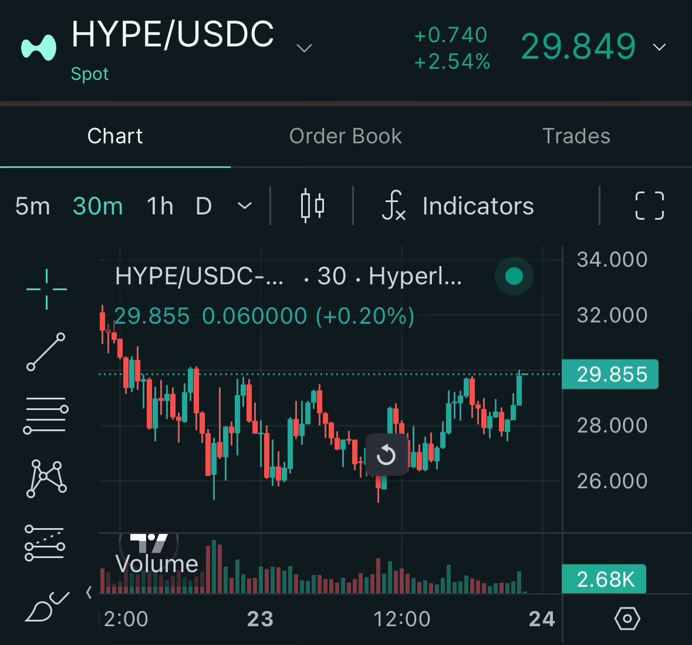Expand the HYPE/USDC pair selector chevron

point(304,47)
